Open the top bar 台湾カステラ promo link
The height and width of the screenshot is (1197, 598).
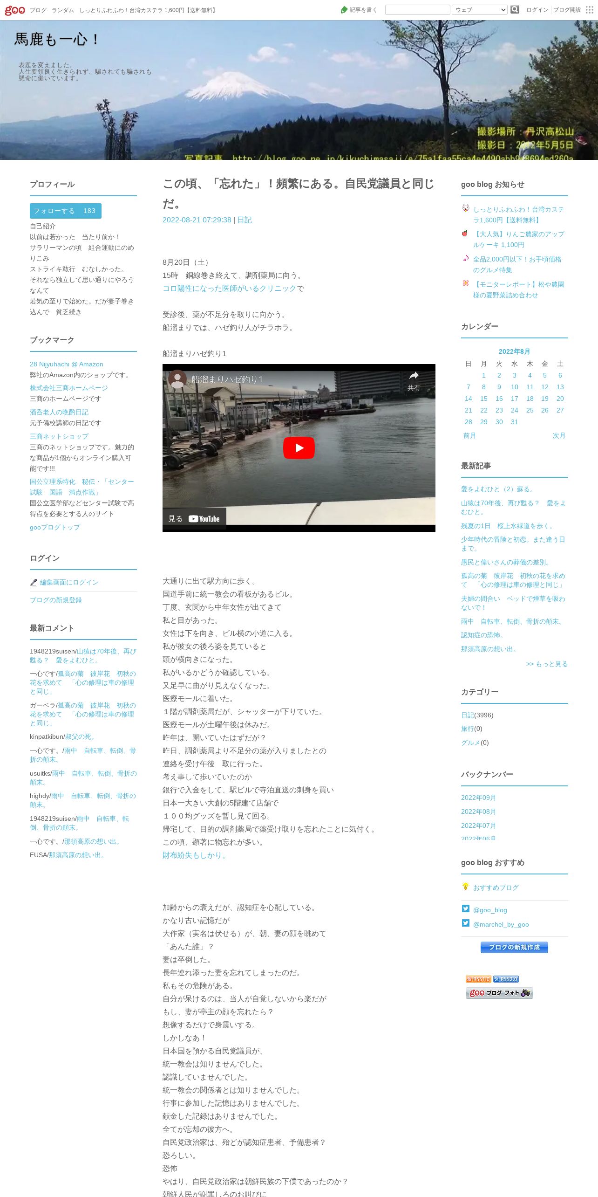click(x=148, y=10)
